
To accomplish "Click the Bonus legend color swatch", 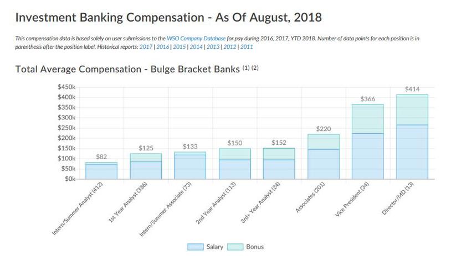I will pos(235,247).
